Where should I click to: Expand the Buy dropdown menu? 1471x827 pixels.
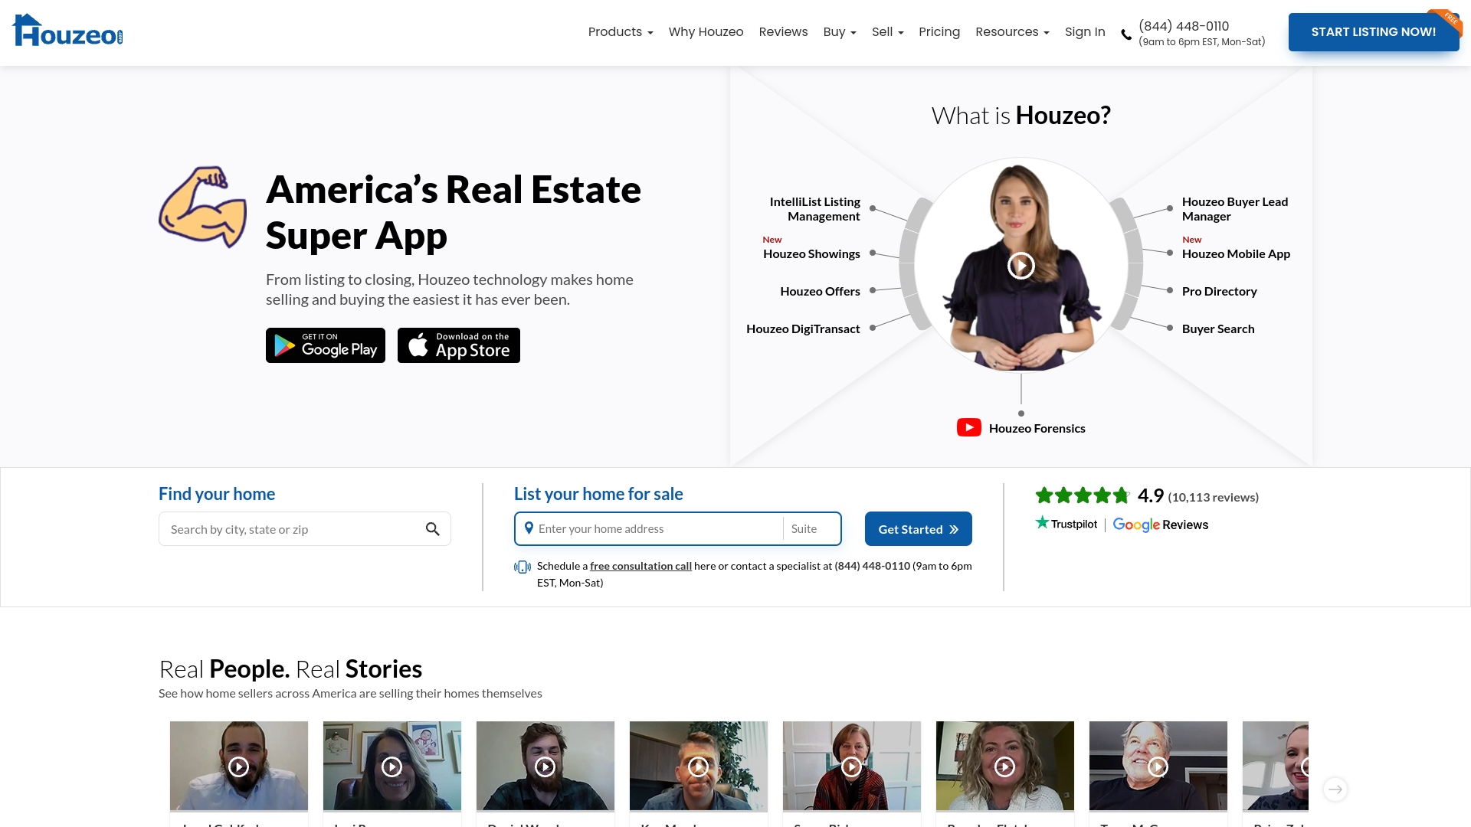coord(840,32)
